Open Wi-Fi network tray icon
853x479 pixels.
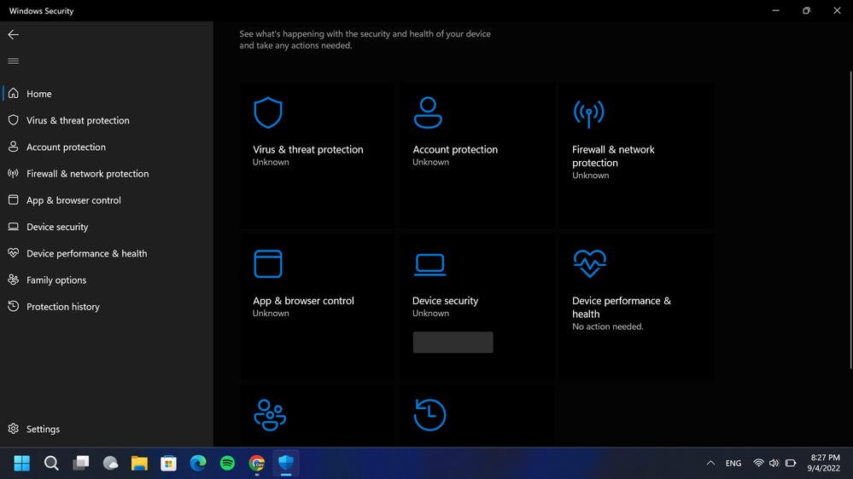pyautogui.click(x=758, y=464)
